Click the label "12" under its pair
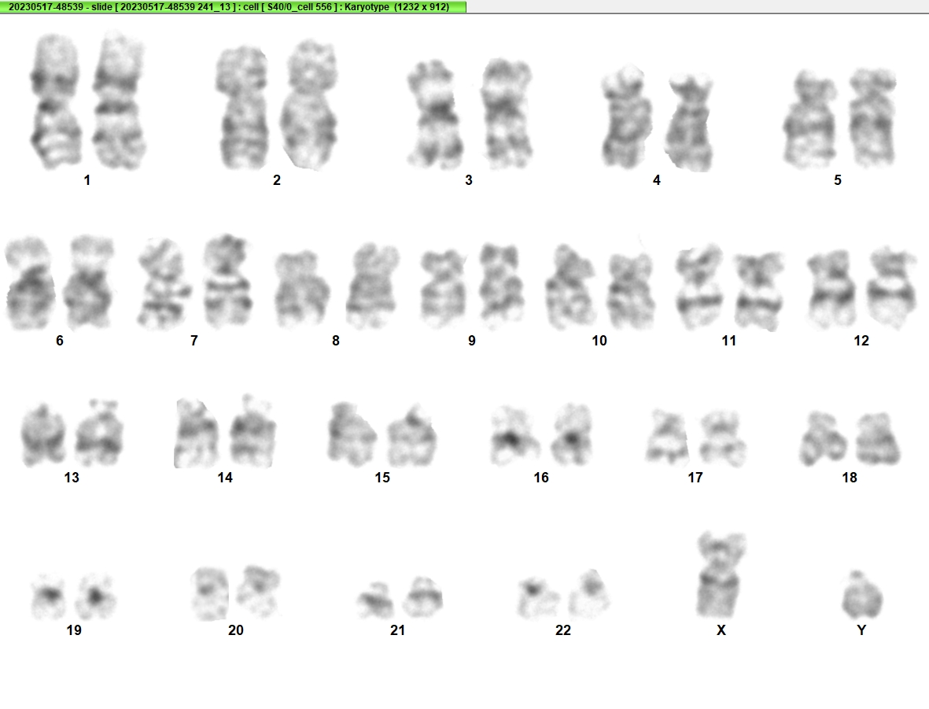 861,341
